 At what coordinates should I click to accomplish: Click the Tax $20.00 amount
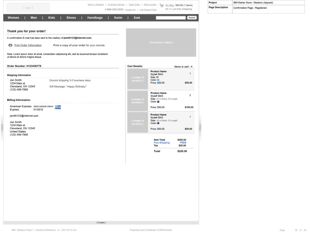point(182,146)
